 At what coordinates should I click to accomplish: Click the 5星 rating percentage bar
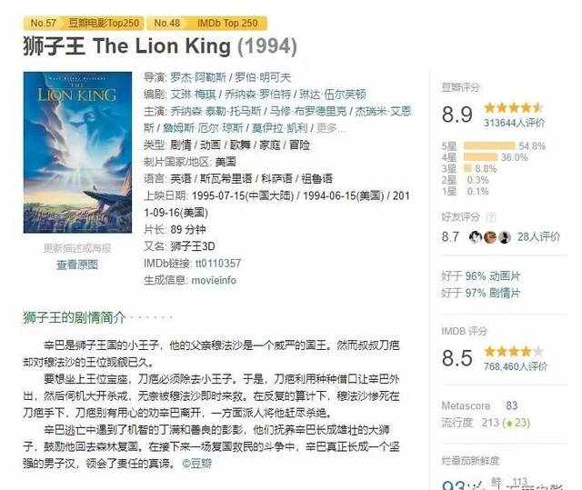click(489, 145)
